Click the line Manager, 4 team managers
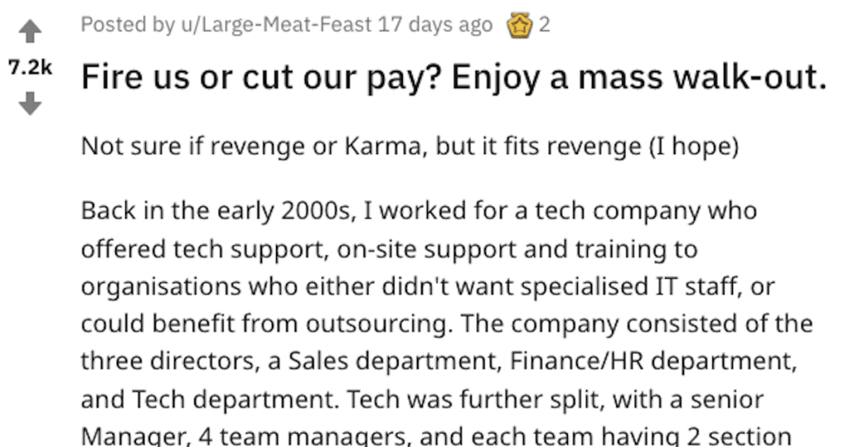This screenshot has height=447, width=854. [435, 436]
